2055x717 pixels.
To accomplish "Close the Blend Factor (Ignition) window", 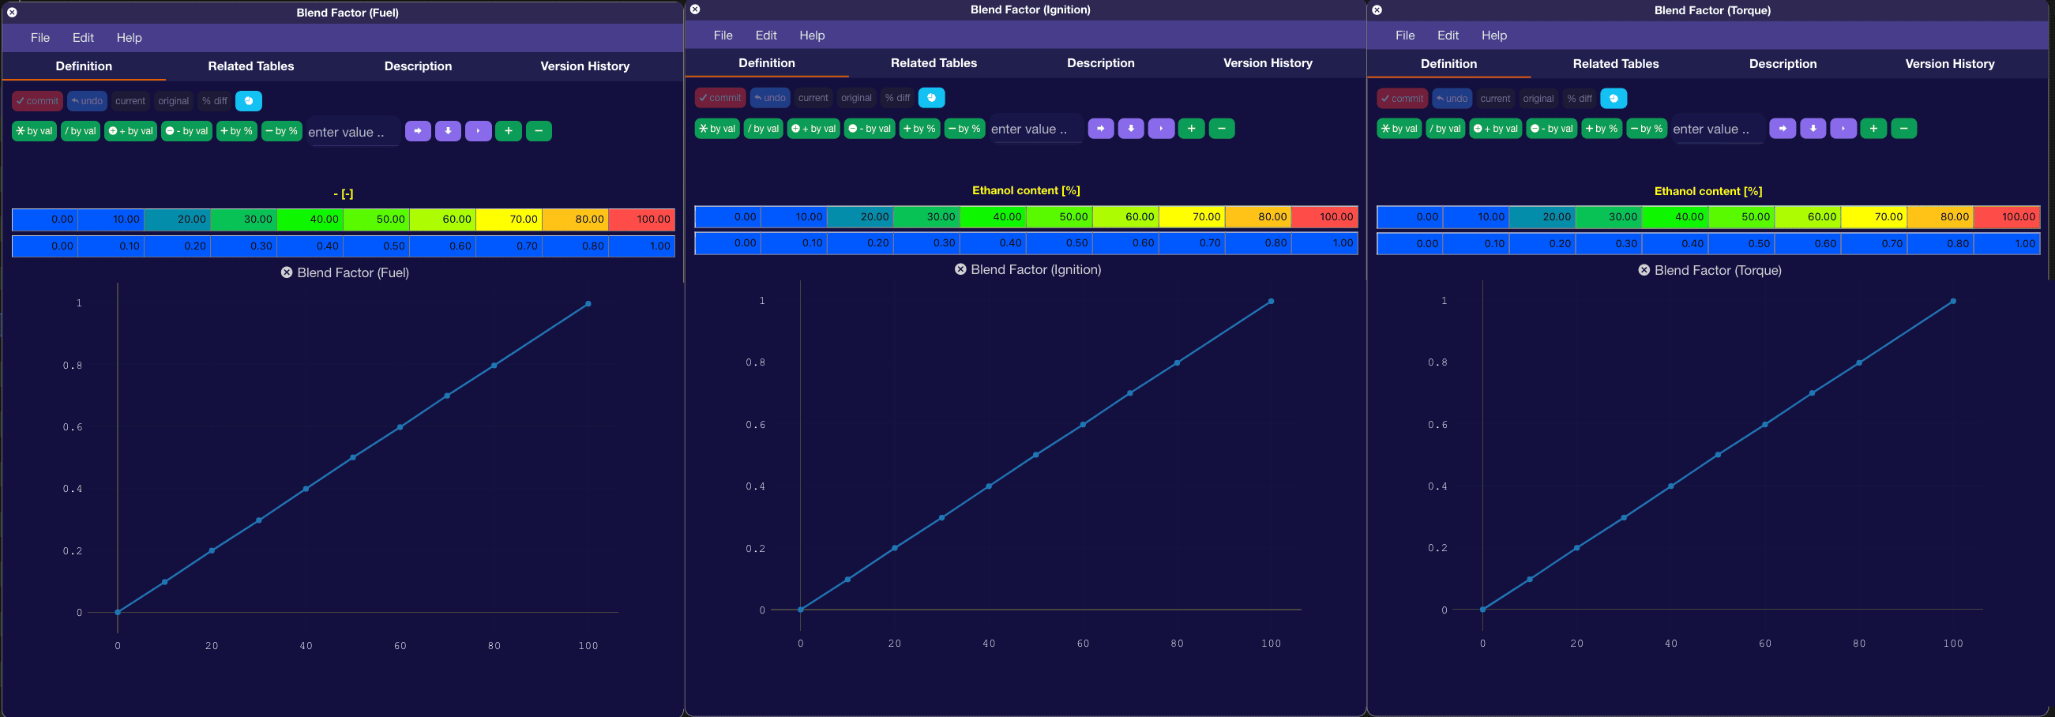I will click(695, 9).
